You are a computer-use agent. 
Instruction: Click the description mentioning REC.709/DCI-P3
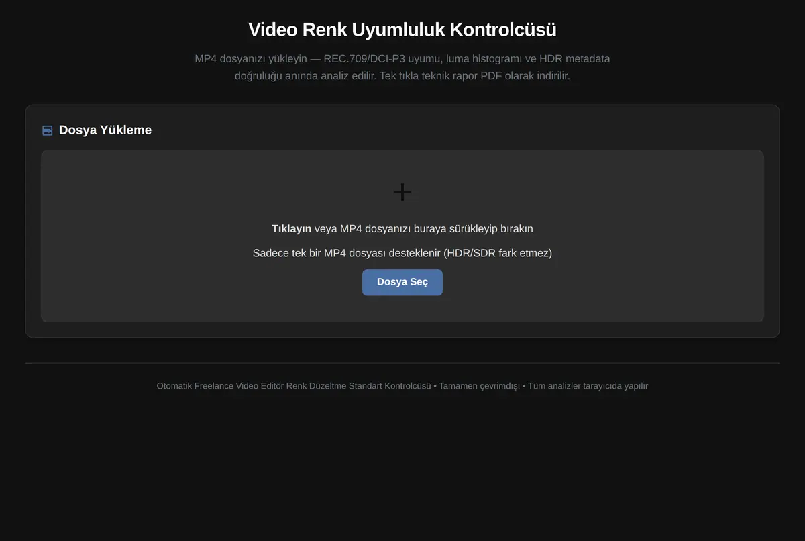tap(402, 67)
